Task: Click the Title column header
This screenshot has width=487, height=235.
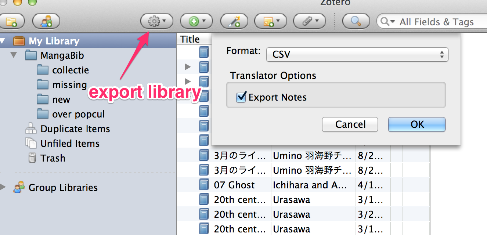Action: click(190, 39)
